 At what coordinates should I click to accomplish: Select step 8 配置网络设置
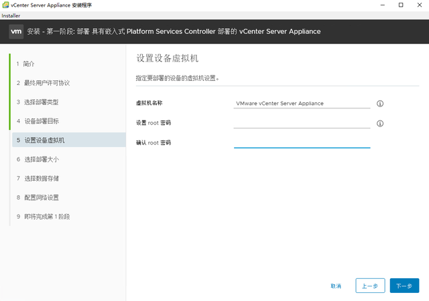pos(38,197)
